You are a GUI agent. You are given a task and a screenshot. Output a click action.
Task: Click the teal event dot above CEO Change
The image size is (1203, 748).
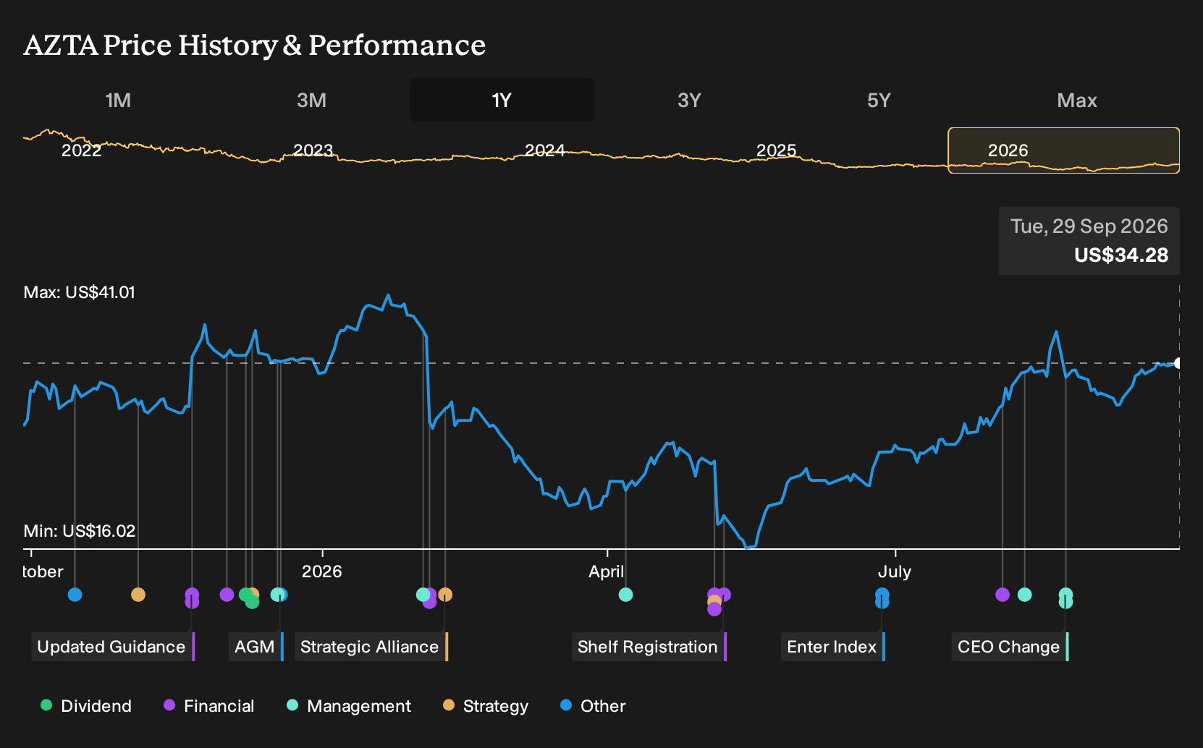[1065, 595]
